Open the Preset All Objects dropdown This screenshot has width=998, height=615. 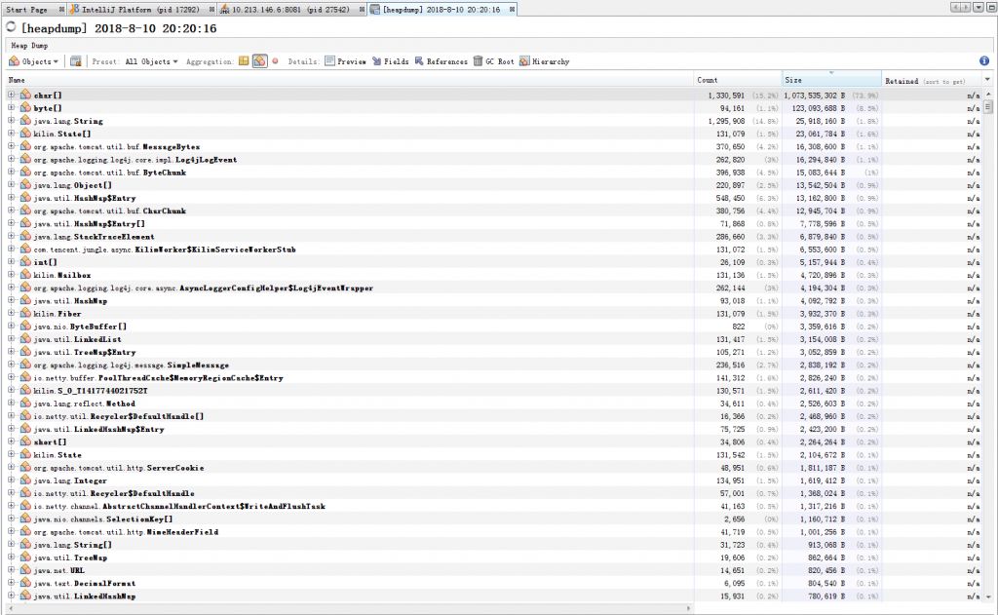[151, 61]
